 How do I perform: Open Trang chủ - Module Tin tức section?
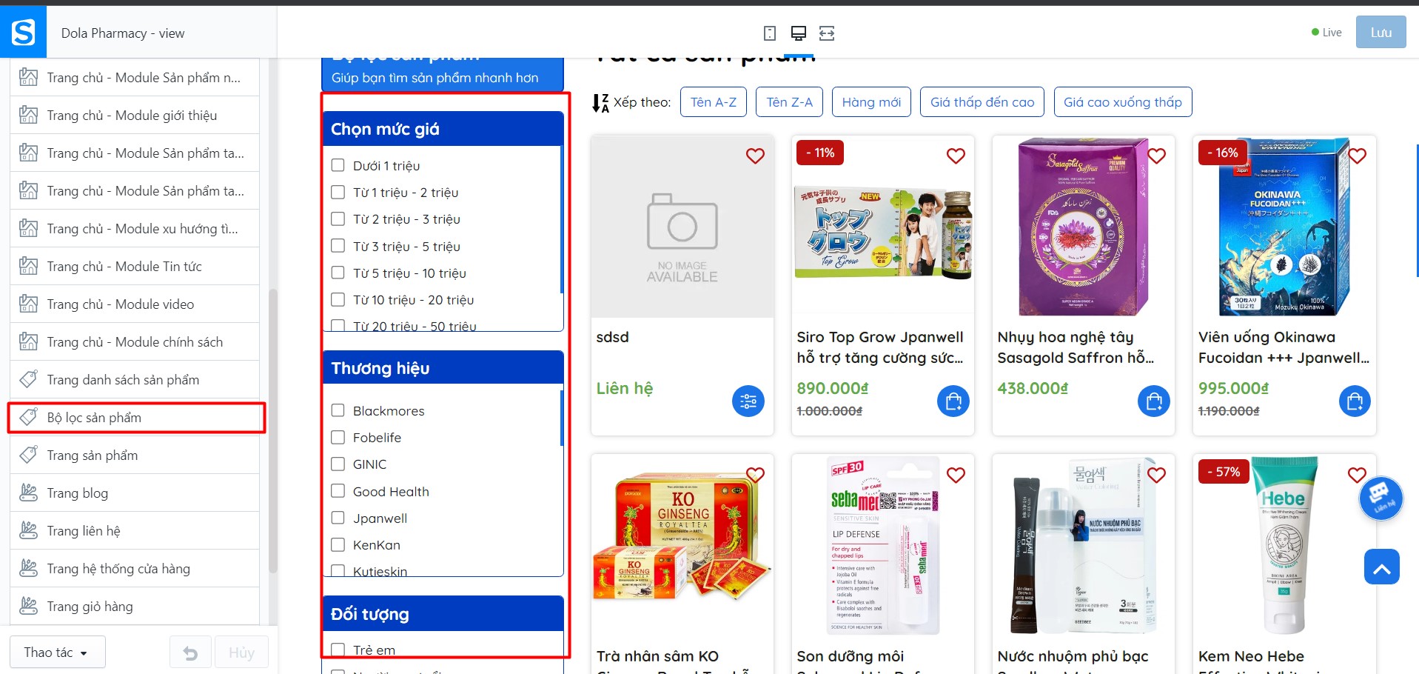pos(135,266)
